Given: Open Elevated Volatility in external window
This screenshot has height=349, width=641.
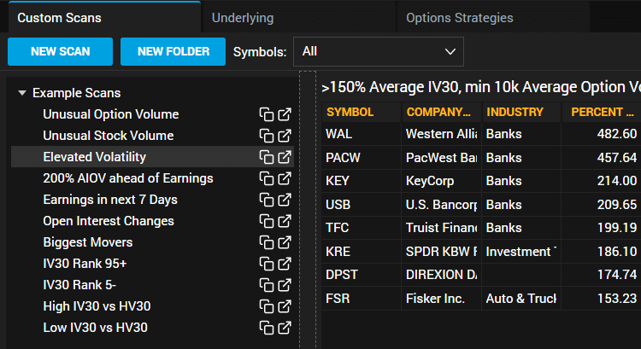Looking at the screenshot, I should [285, 157].
